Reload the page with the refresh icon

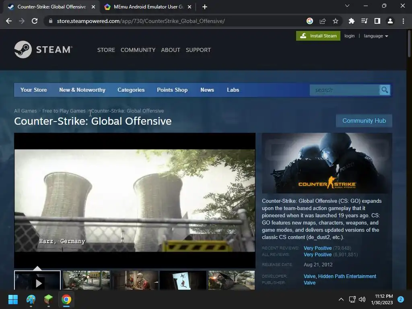[x=35, y=21]
